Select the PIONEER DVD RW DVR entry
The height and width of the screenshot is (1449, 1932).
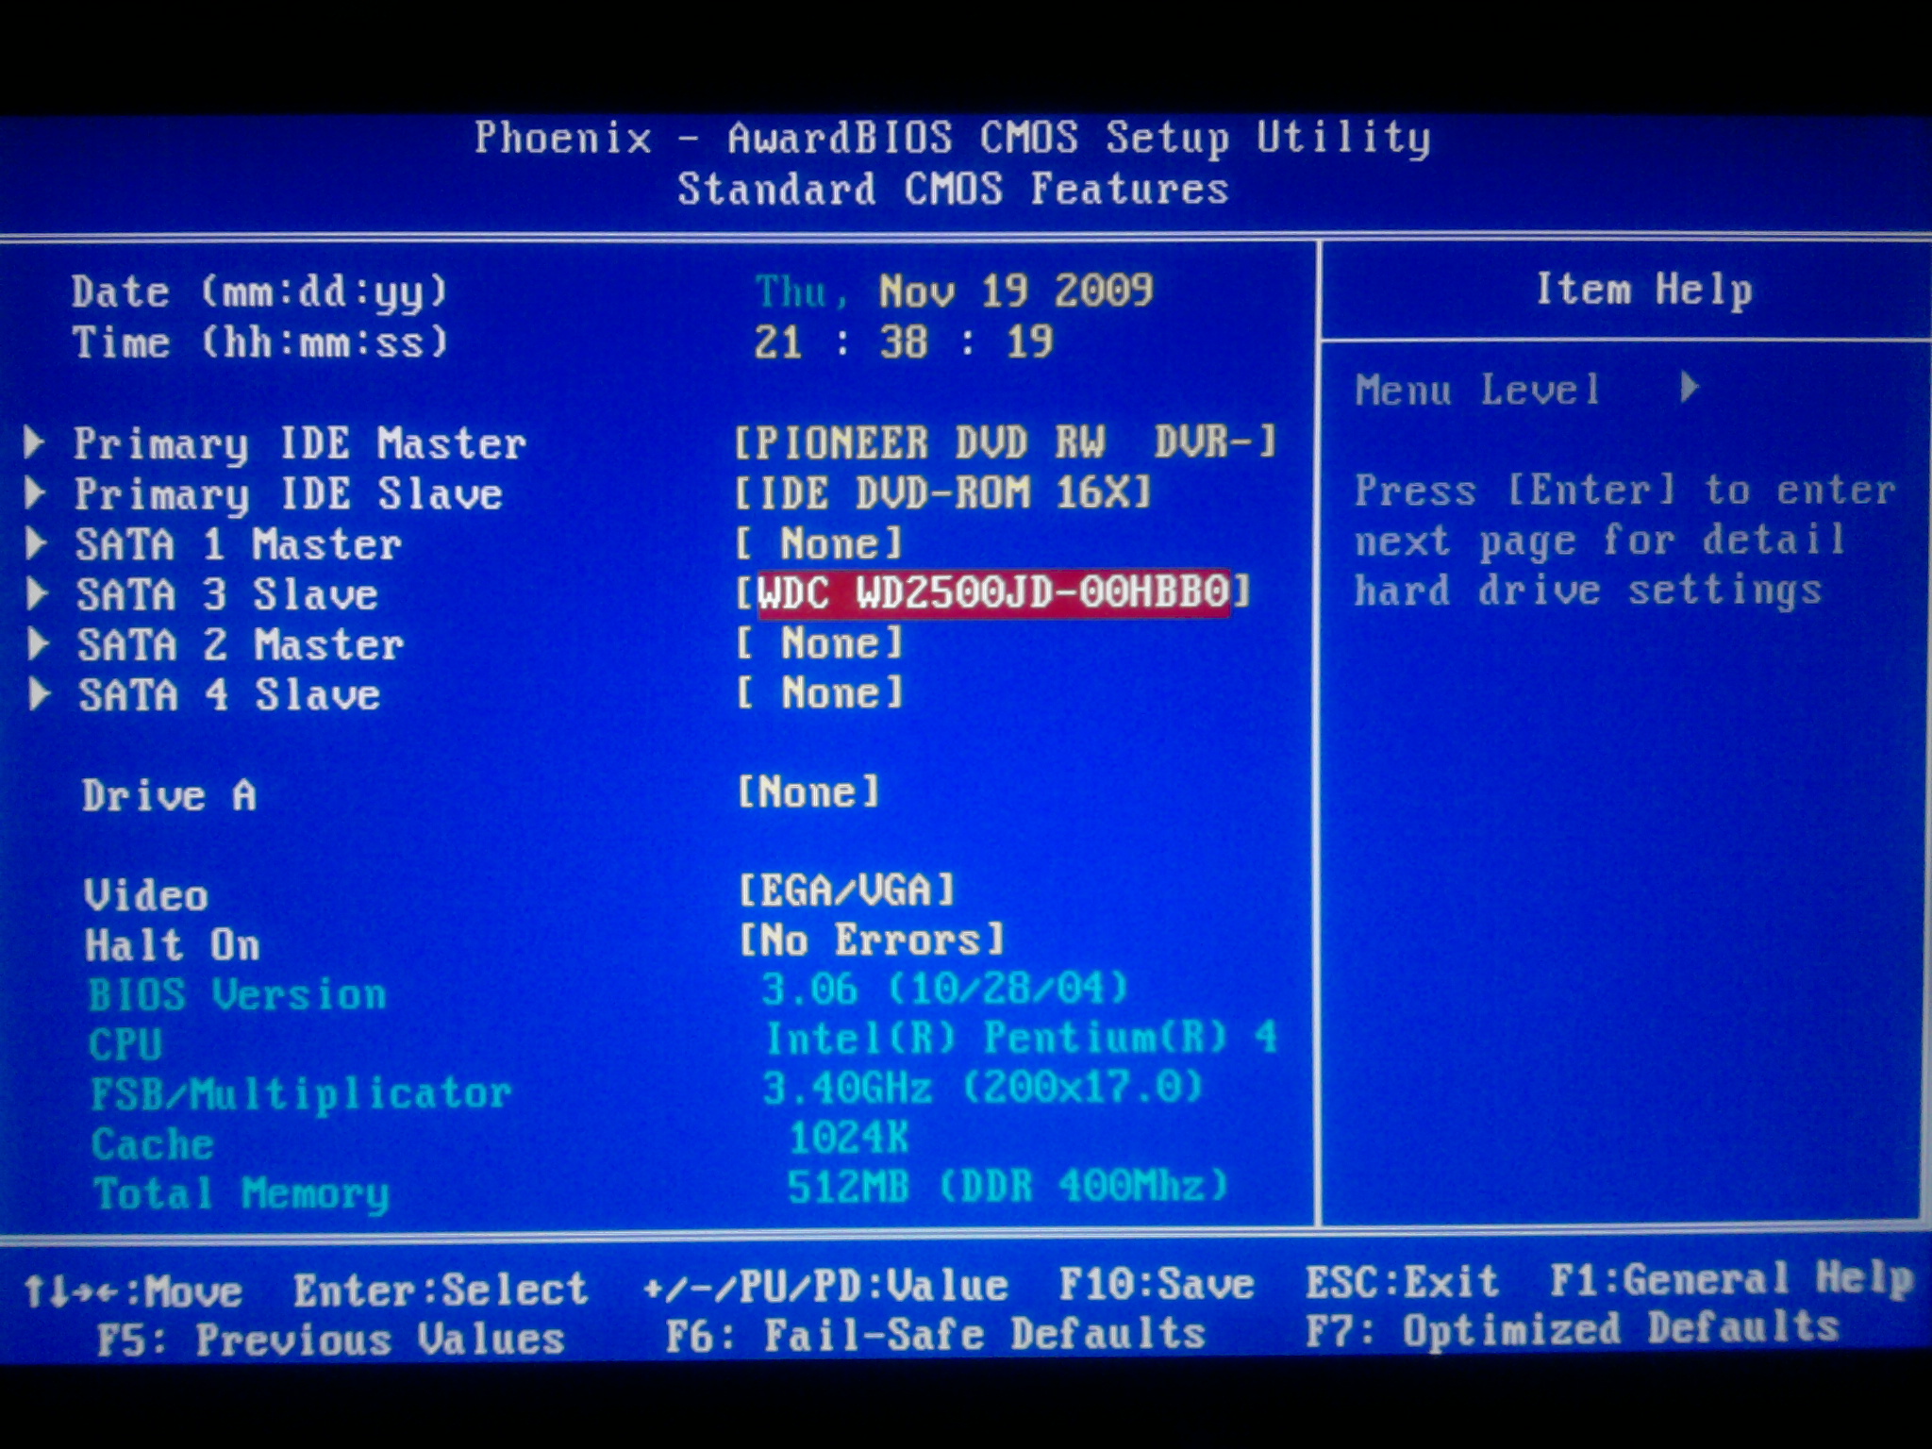pos(1005,441)
